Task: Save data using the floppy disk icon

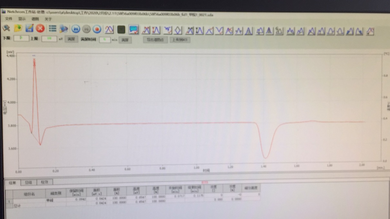Action: pos(29,28)
